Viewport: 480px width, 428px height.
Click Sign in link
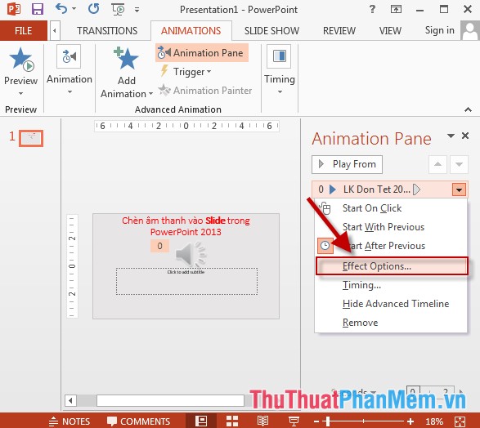click(x=440, y=30)
